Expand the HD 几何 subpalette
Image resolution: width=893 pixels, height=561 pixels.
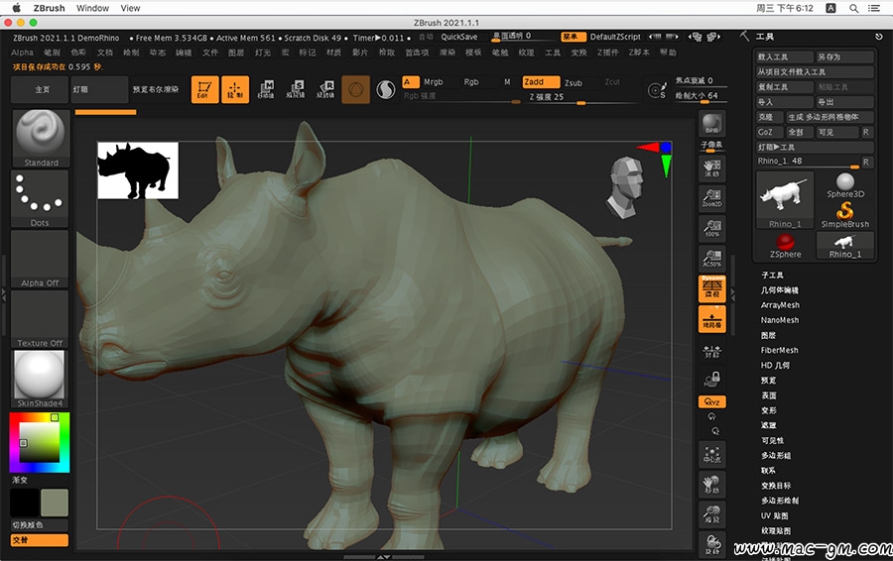coord(775,366)
